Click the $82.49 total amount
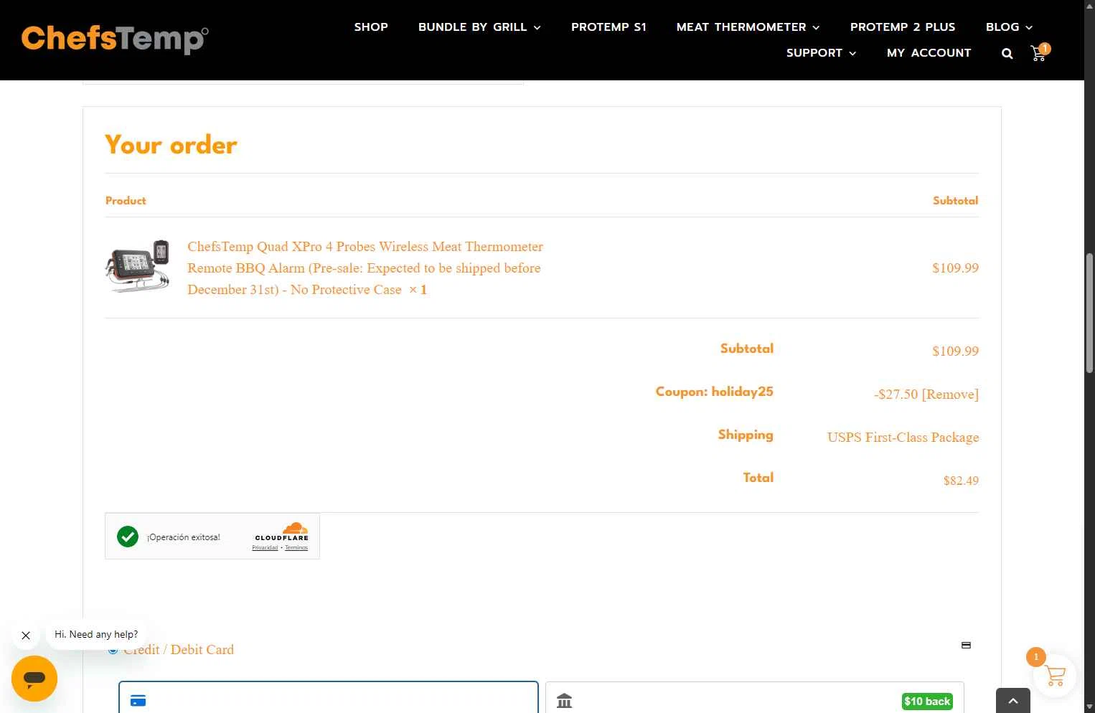The height and width of the screenshot is (713, 1095). click(x=961, y=481)
